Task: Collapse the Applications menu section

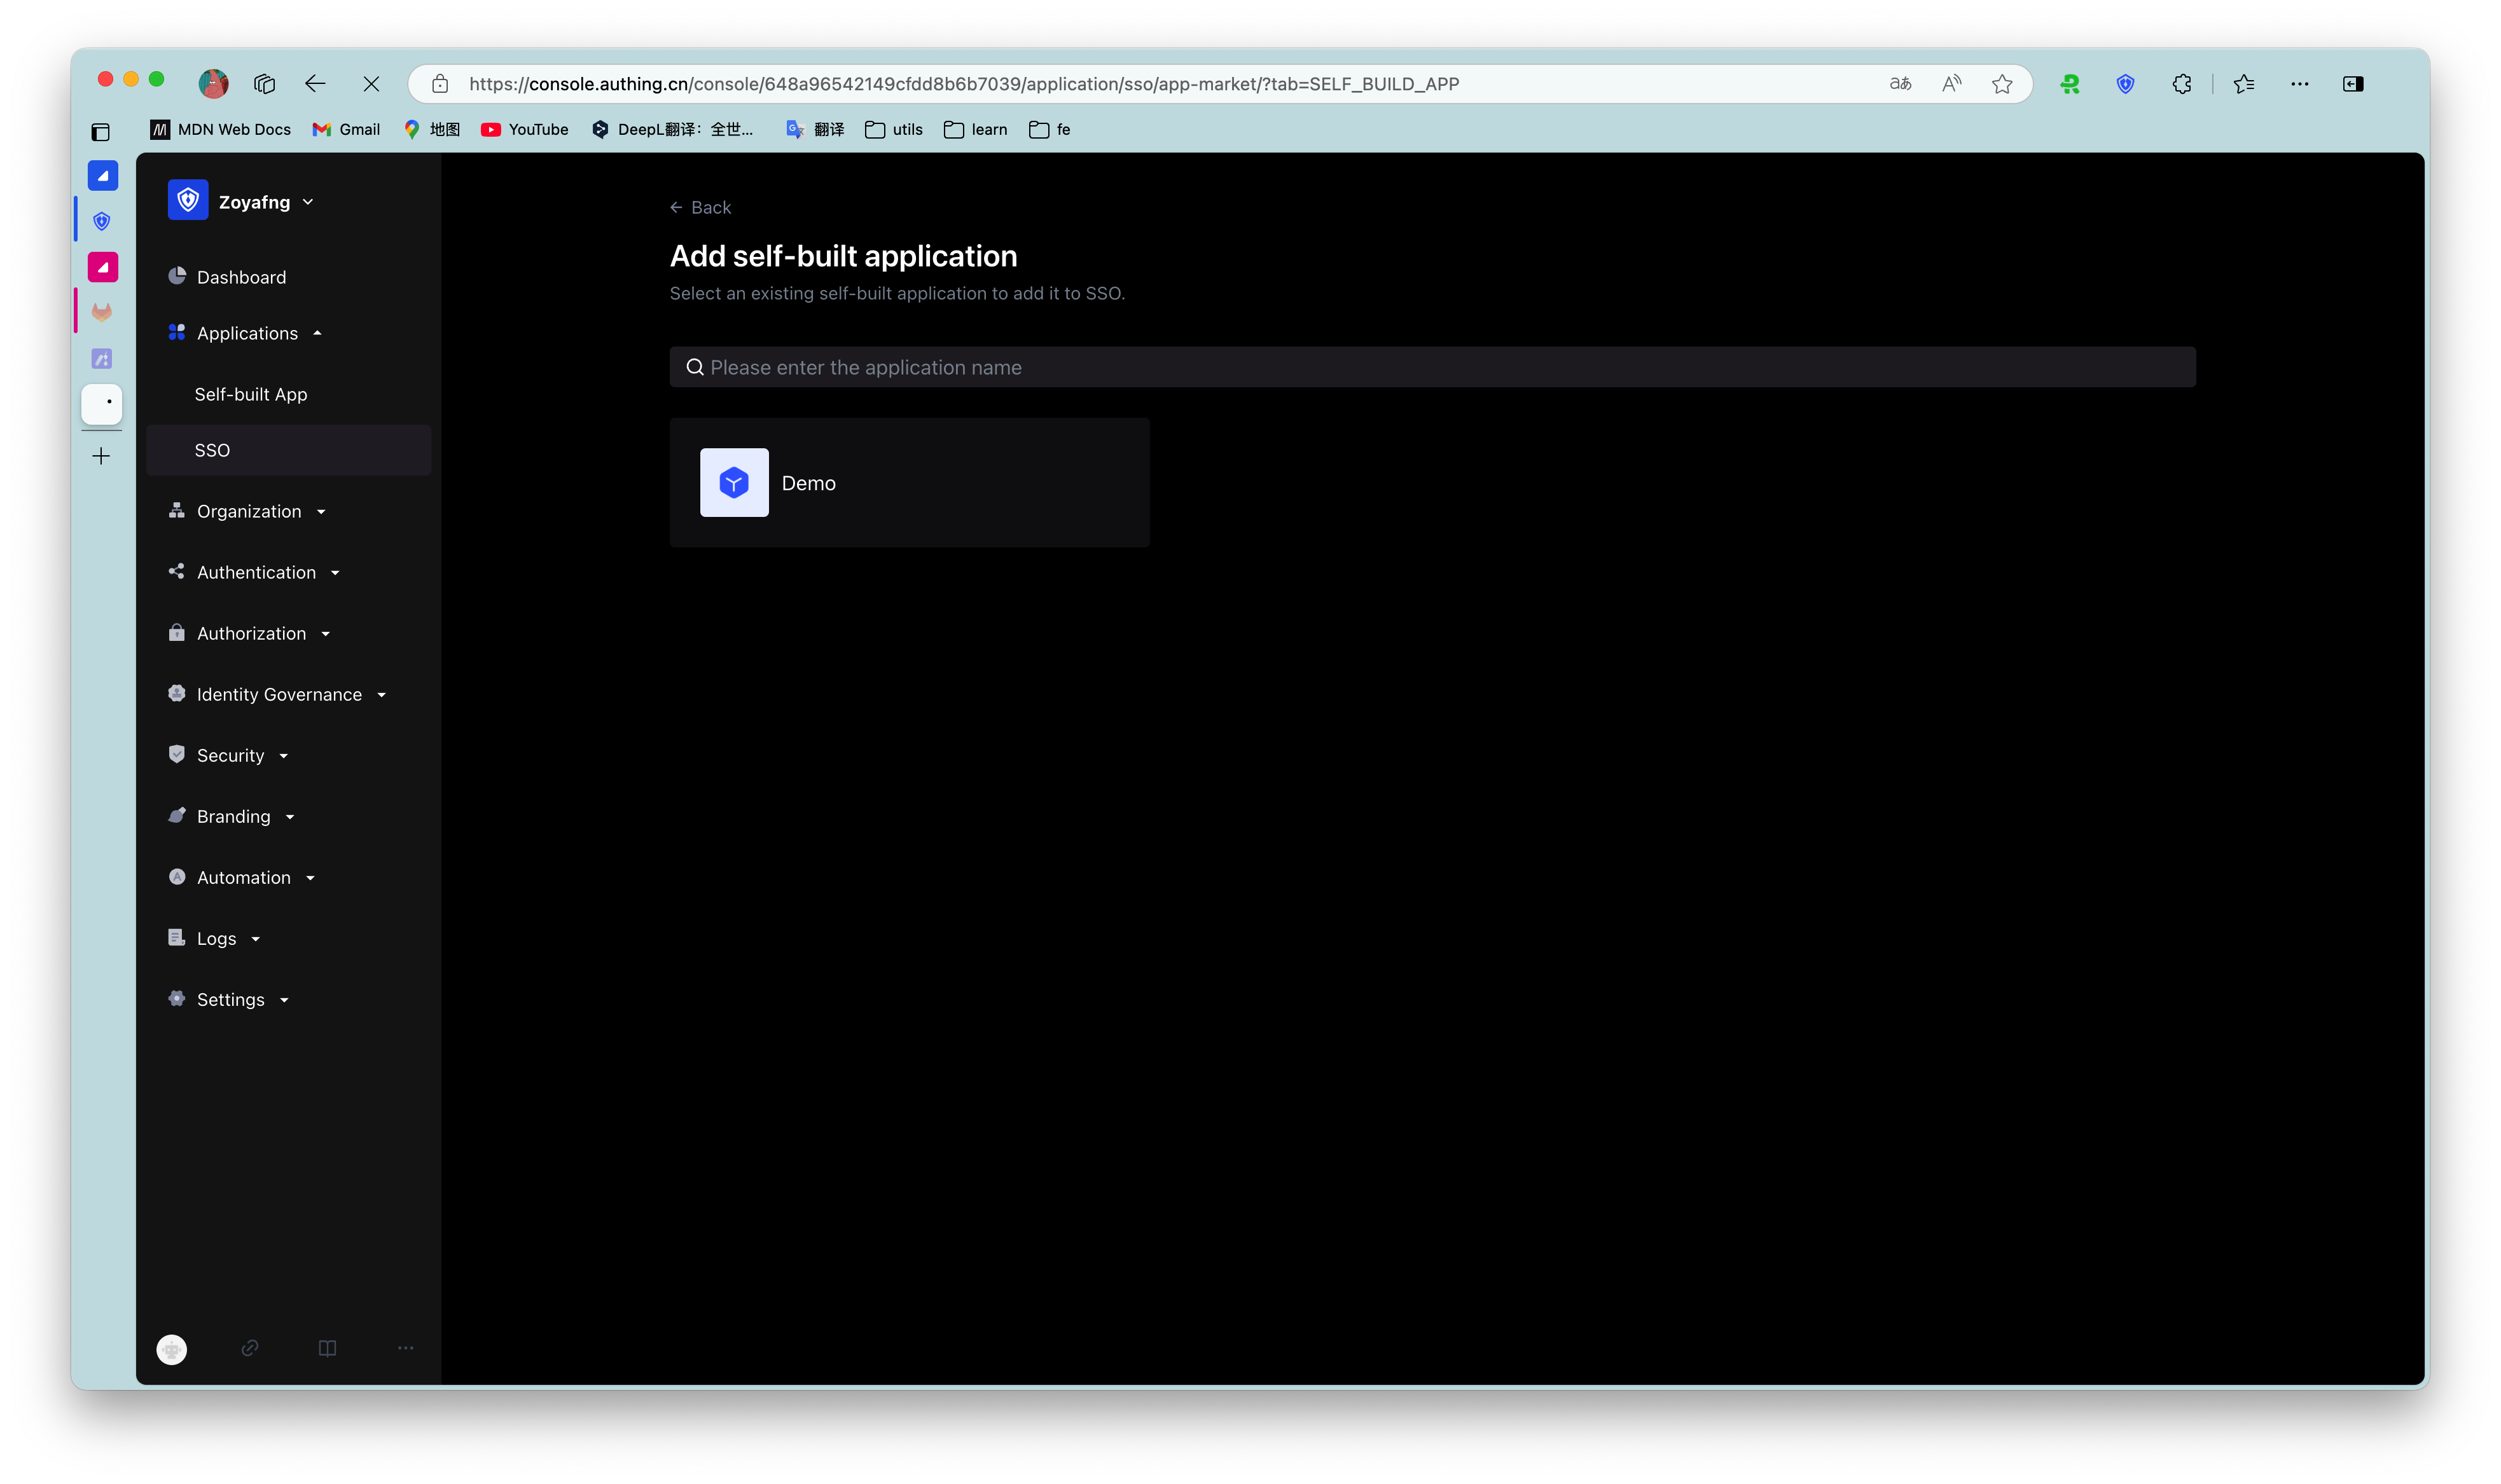Action: [x=247, y=333]
